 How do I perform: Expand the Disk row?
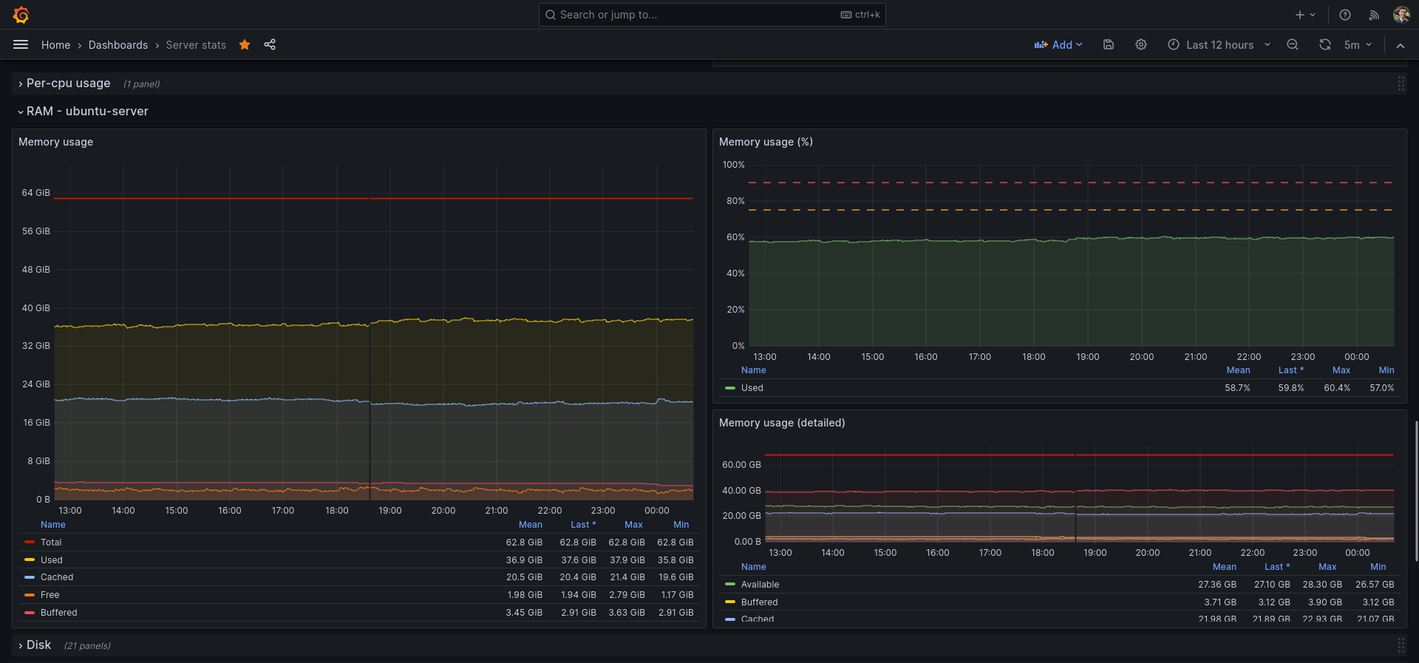[38, 645]
